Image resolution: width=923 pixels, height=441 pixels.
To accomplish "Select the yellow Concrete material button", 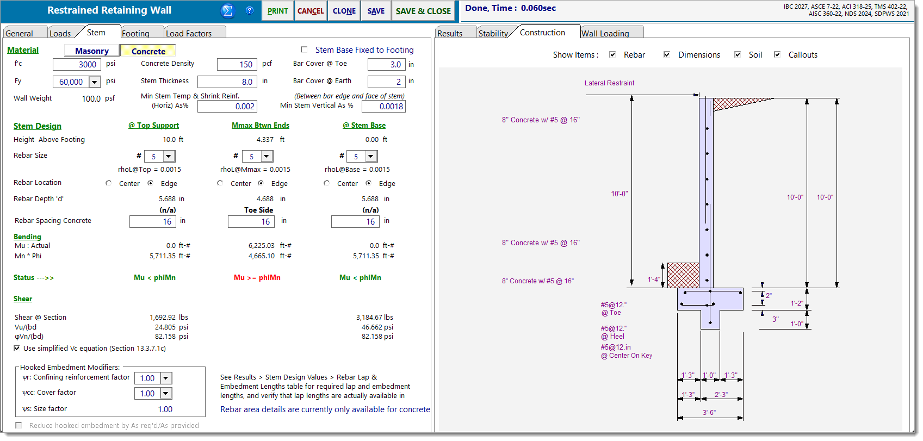I will click(x=148, y=51).
